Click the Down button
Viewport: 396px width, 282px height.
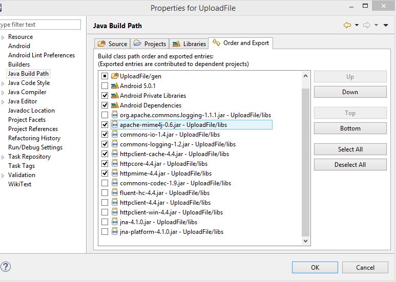(x=350, y=92)
